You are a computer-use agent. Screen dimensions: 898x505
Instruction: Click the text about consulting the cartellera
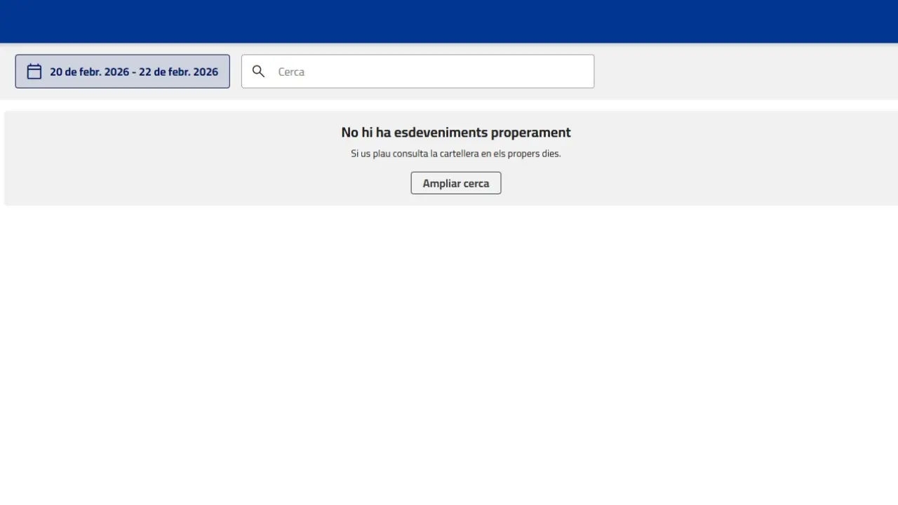pos(456,154)
